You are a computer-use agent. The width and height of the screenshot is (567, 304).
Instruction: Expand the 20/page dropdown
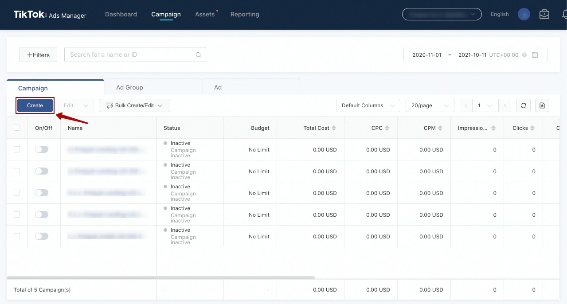click(x=430, y=105)
